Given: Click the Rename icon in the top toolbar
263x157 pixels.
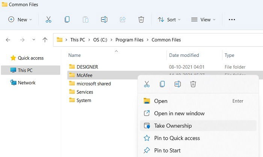Looking at the screenshot, I should tap(104, 20).
